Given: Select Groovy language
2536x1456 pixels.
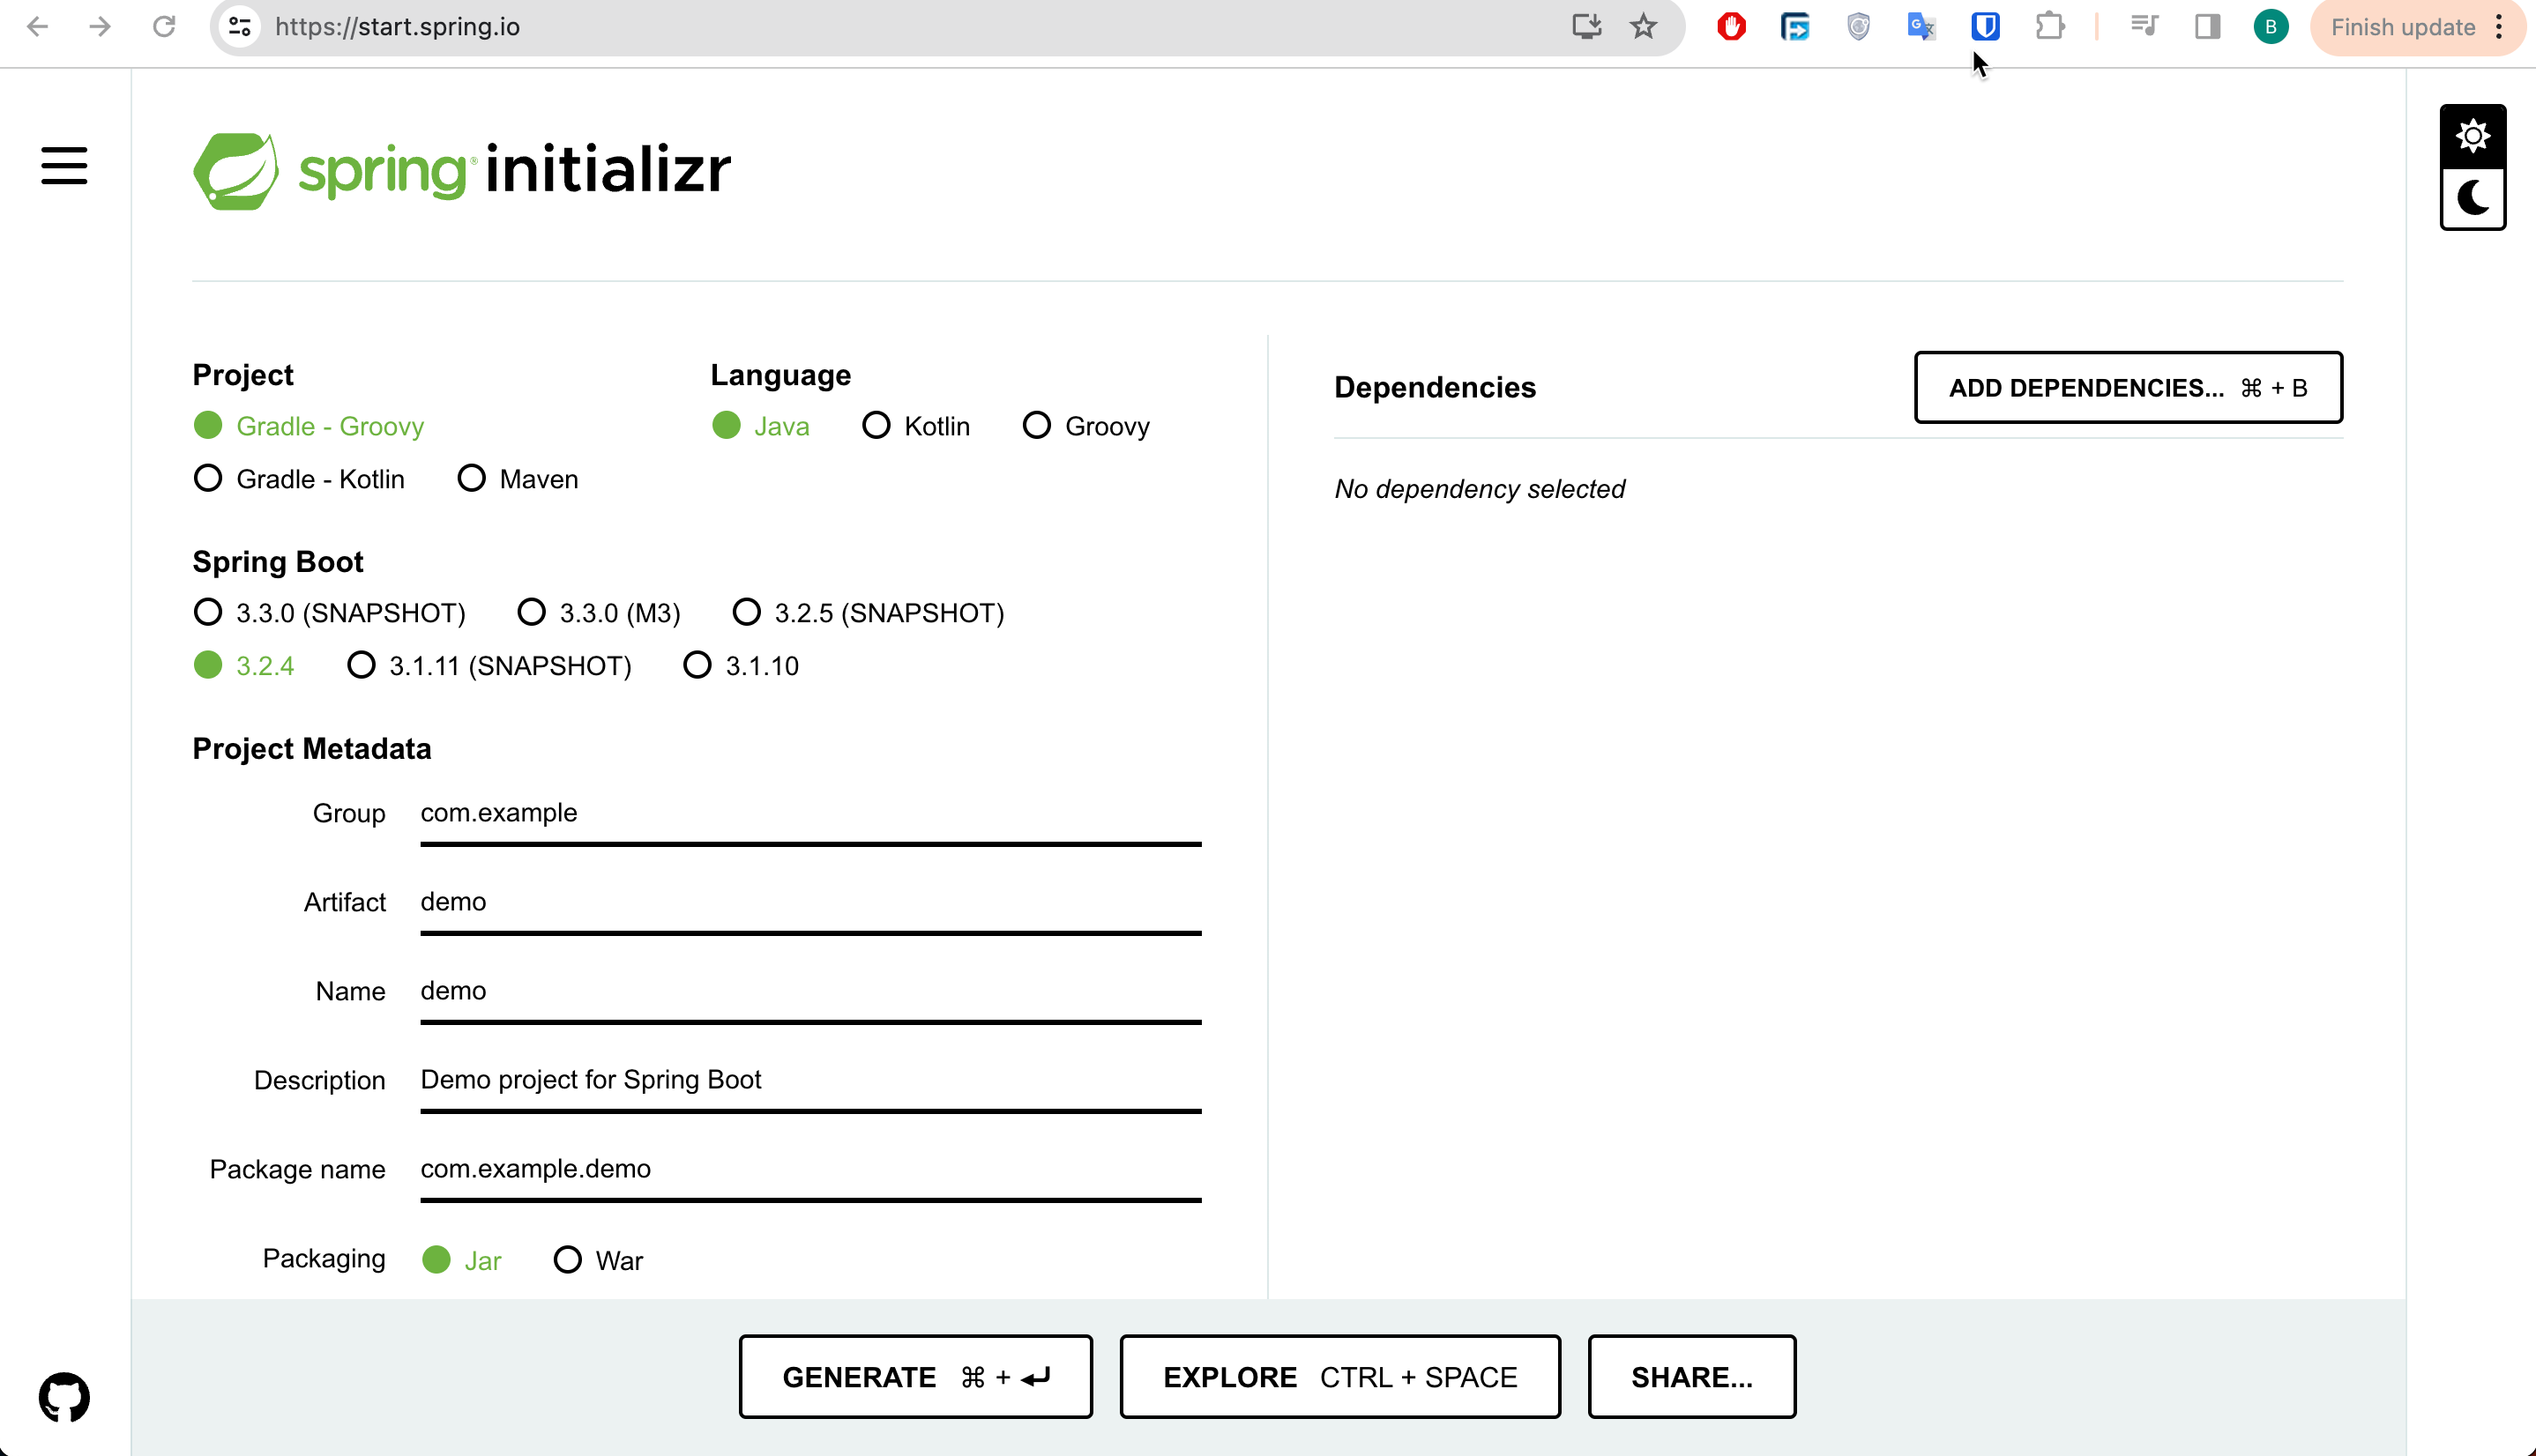Looking at the screenshot, I should 1086,426.
